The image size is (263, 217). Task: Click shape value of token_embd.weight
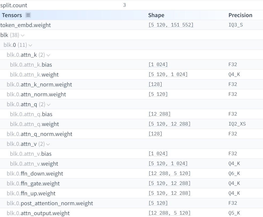[x=171, y=25]
